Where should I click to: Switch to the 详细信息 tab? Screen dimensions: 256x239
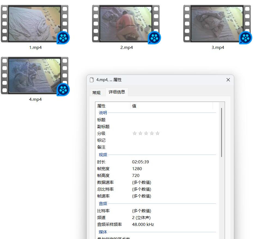point(117,92)
